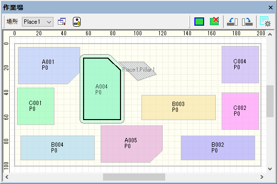Select the A004 block in the workspace

[102, 89]
